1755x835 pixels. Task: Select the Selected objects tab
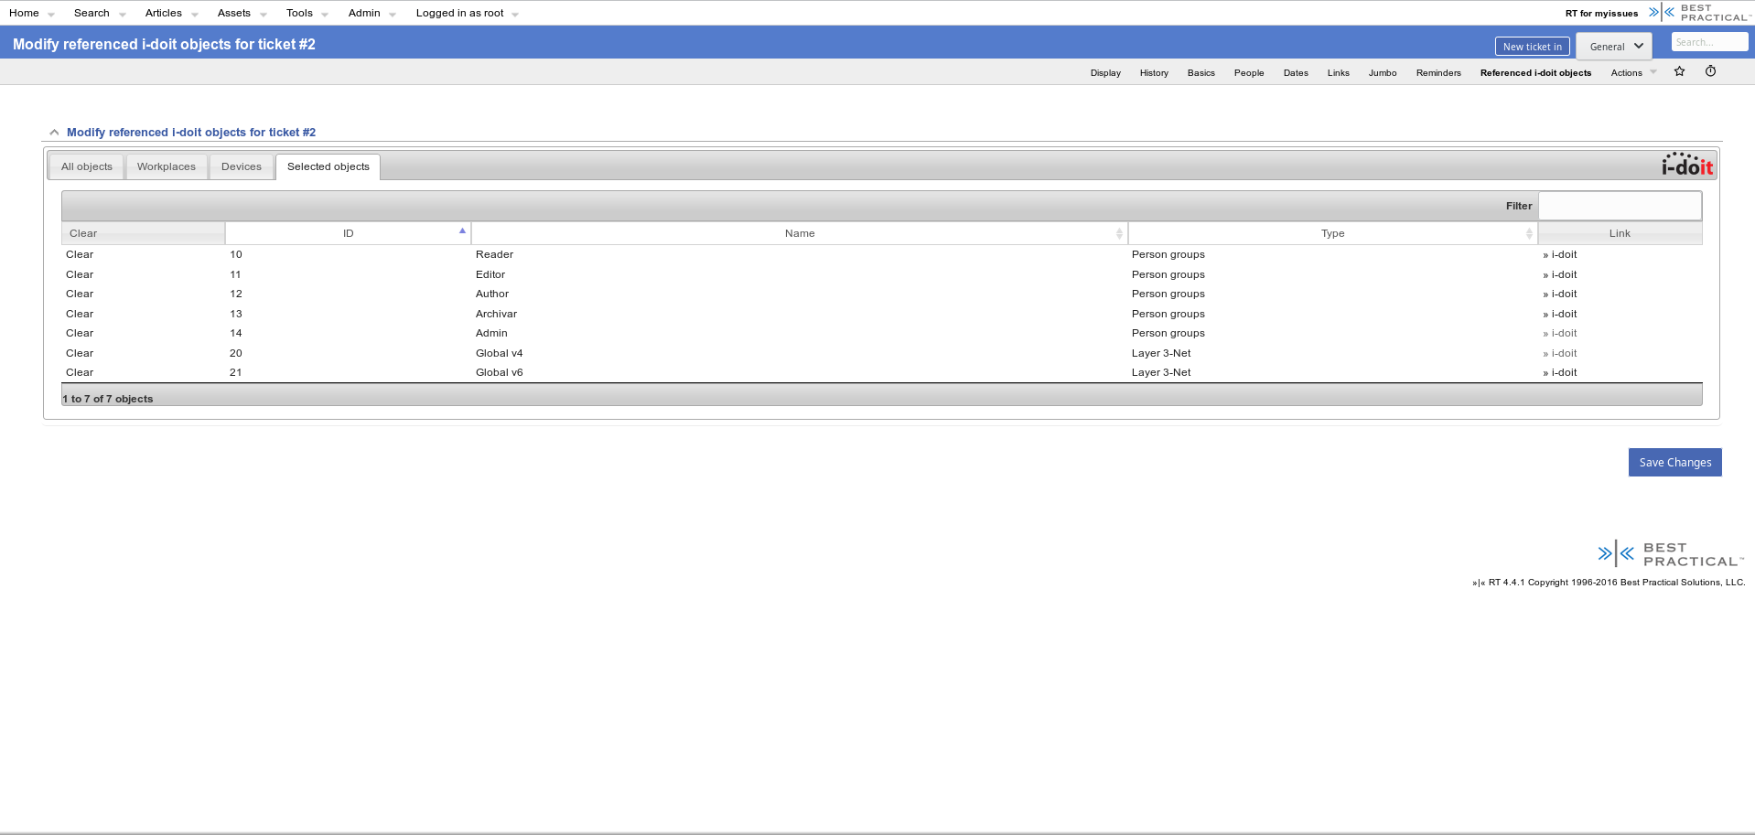328,166
